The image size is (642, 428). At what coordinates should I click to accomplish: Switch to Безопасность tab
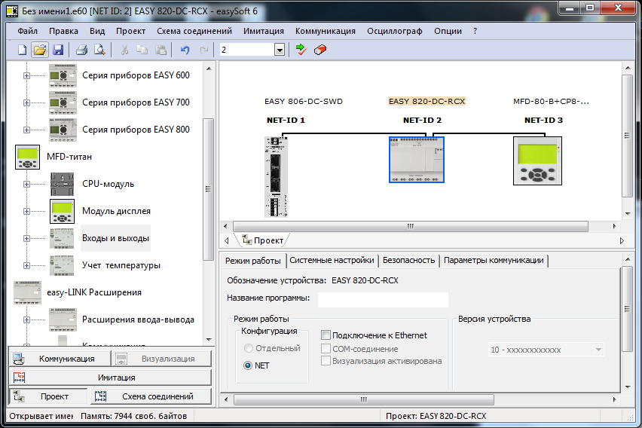[408, 261]
